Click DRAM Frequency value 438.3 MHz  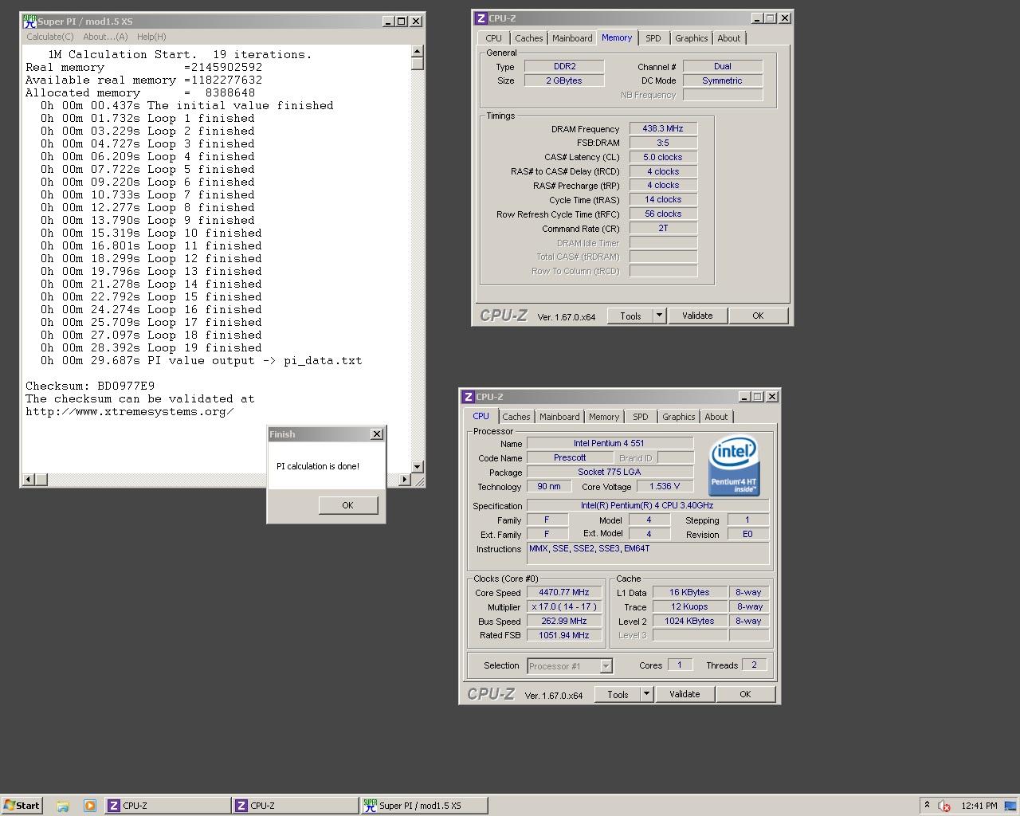[x=663, y=128]
